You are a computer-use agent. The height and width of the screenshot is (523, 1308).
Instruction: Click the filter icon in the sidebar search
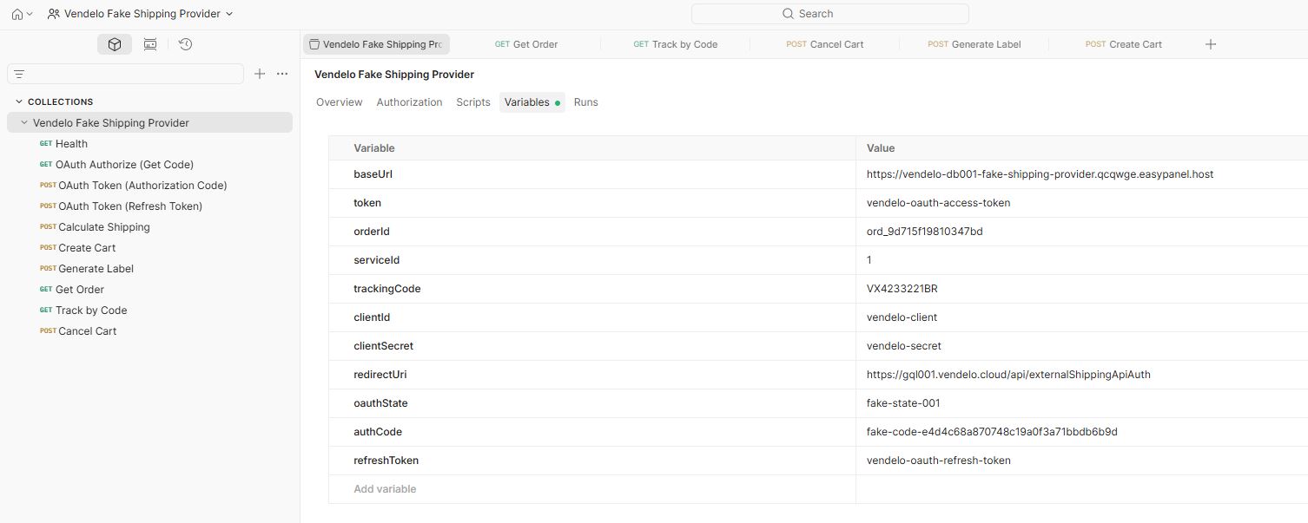(18, 74)
